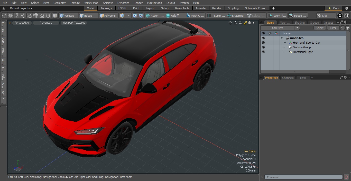The image size is (351, 181).
Task: Click the second cube-with-axes selection icon
Action: [141, 16]
